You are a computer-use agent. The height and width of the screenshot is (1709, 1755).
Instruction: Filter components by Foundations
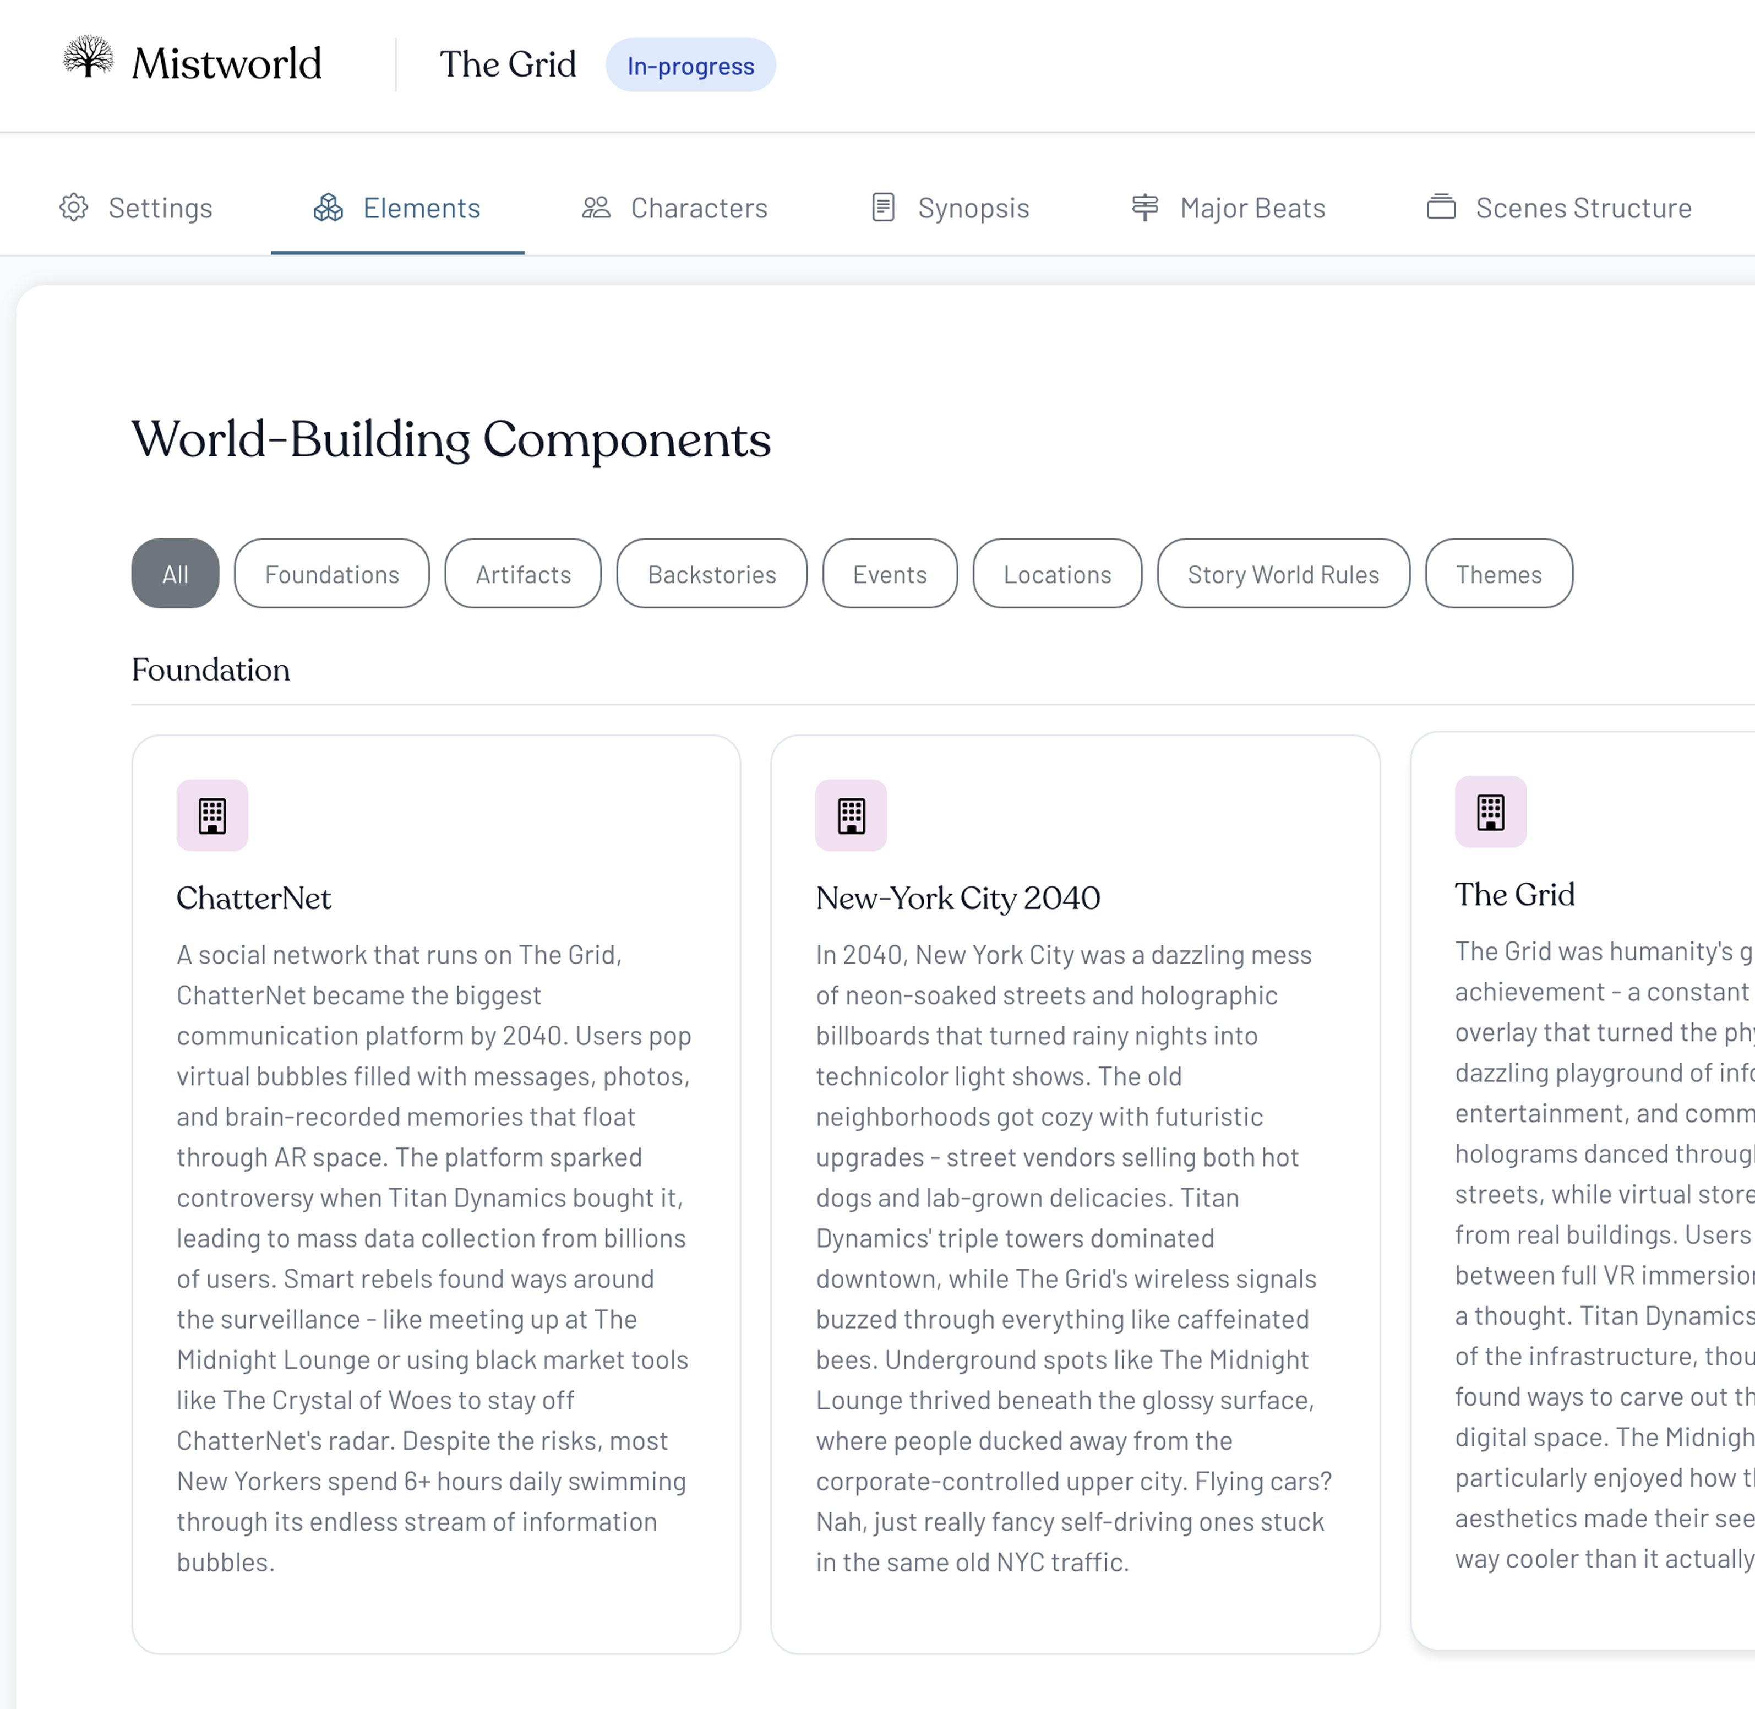[332, 574]
